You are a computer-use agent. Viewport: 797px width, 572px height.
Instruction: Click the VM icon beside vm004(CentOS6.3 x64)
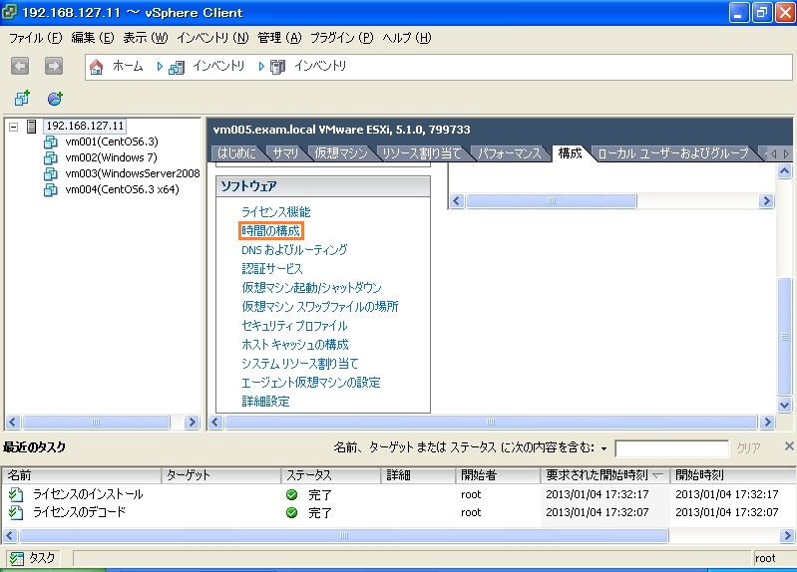[x=50, y=189]
